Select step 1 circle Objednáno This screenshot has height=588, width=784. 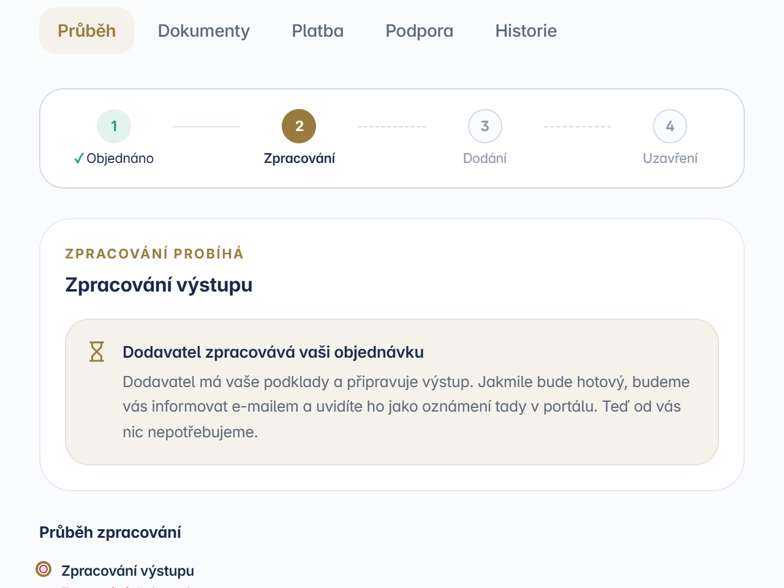[114, 126]
